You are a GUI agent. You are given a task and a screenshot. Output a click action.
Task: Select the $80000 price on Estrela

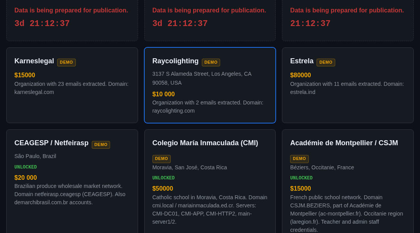tap(301, 75)
